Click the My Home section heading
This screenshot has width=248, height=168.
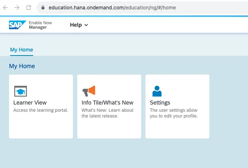click(x=22, y=66)
